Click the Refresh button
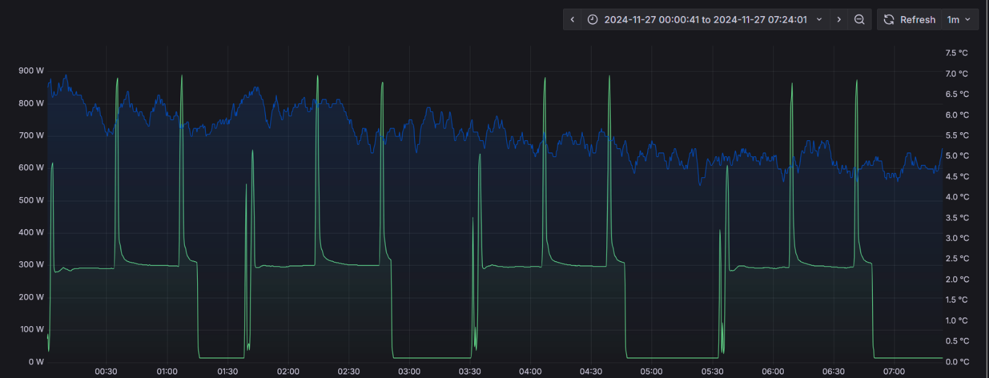This screenshot has width=989, height=378. 909,20
